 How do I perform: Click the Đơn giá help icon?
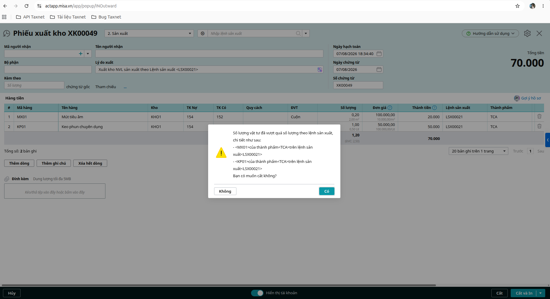[x=390, y=108]
